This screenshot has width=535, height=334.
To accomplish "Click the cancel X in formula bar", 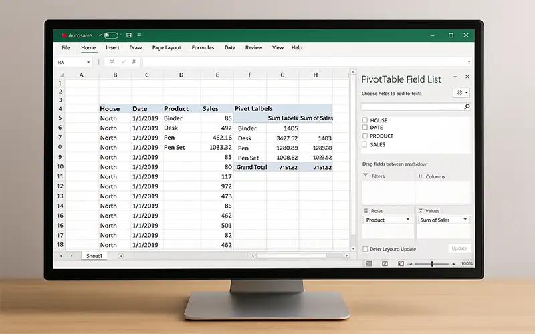I will point(112,62).
